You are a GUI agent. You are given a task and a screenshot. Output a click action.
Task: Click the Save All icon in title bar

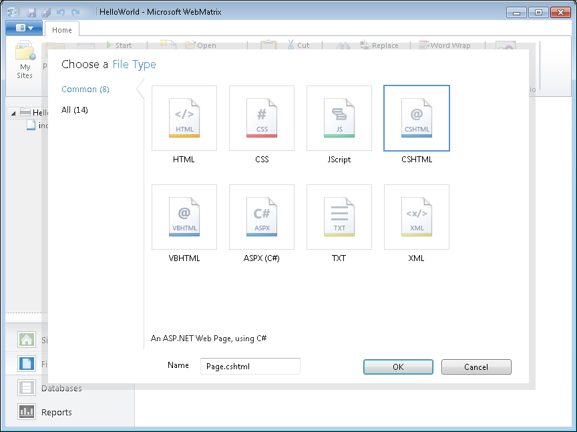click(46, 13)
